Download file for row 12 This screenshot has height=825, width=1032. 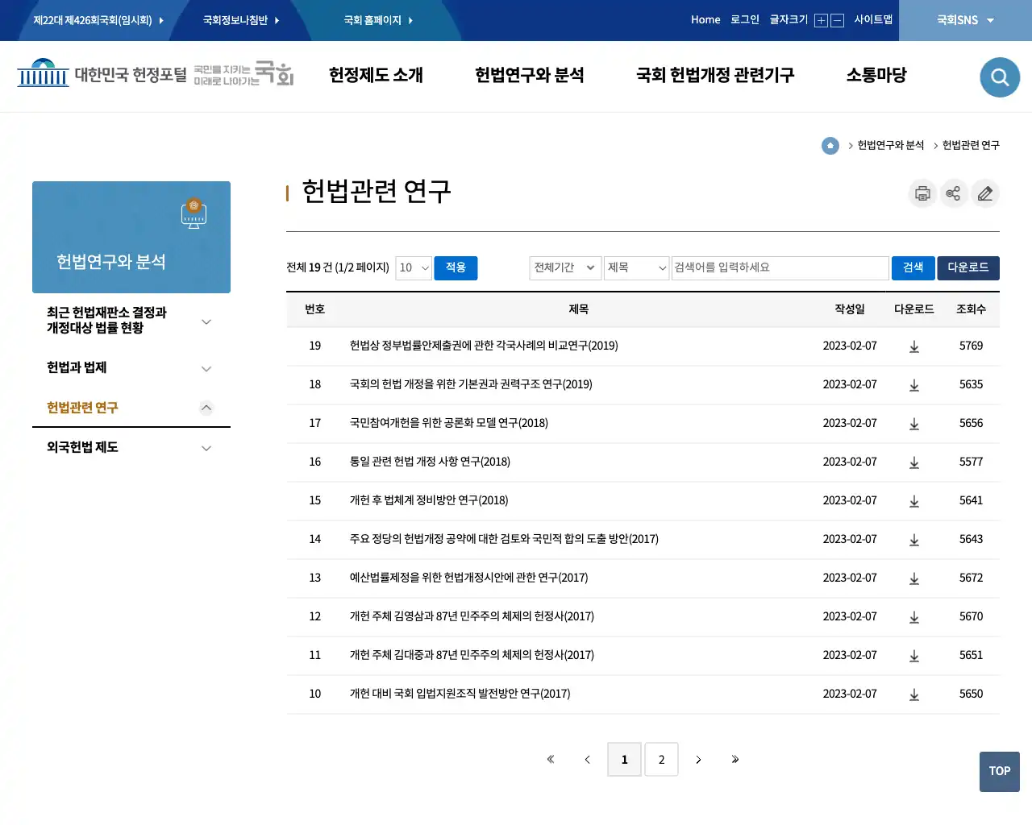click(914, 617)
